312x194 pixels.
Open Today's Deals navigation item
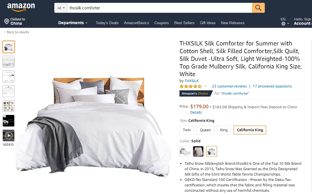coord(107,23)
